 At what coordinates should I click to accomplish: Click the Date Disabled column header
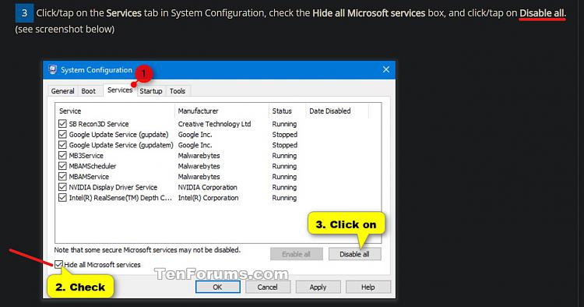click(337, 111)
